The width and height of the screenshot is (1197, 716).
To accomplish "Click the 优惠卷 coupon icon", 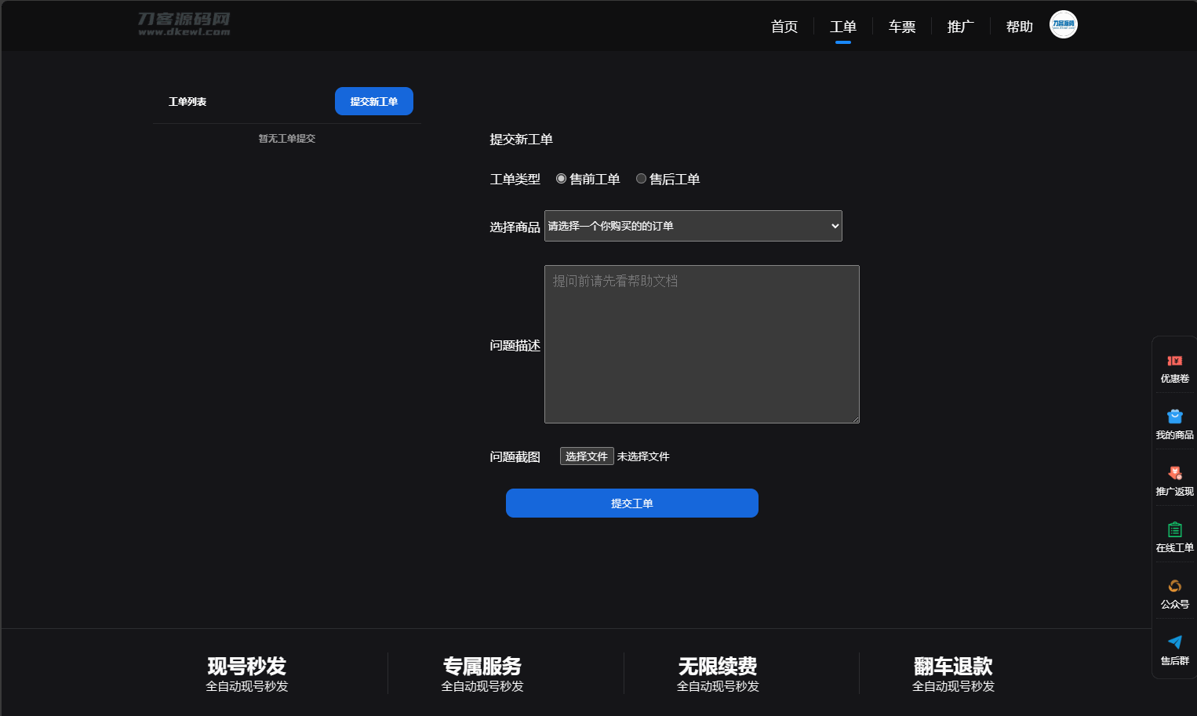I will (x=1174, y=362).
